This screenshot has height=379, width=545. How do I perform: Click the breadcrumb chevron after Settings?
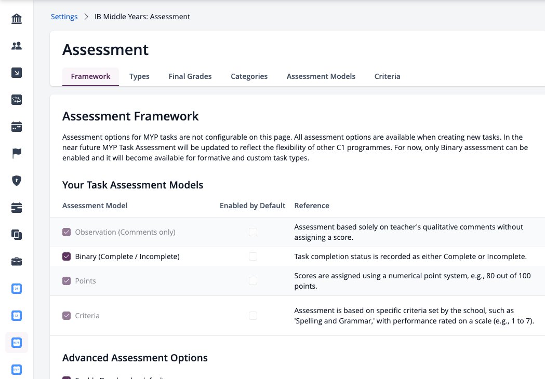click(86, 17)
